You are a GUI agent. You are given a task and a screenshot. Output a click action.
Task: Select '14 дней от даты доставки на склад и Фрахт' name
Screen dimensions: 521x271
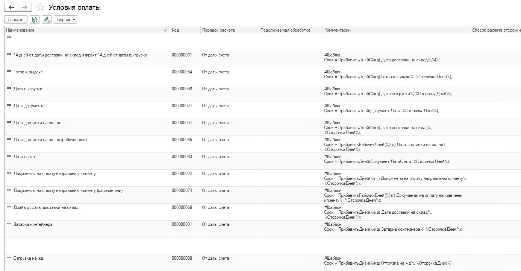[80, 55]
